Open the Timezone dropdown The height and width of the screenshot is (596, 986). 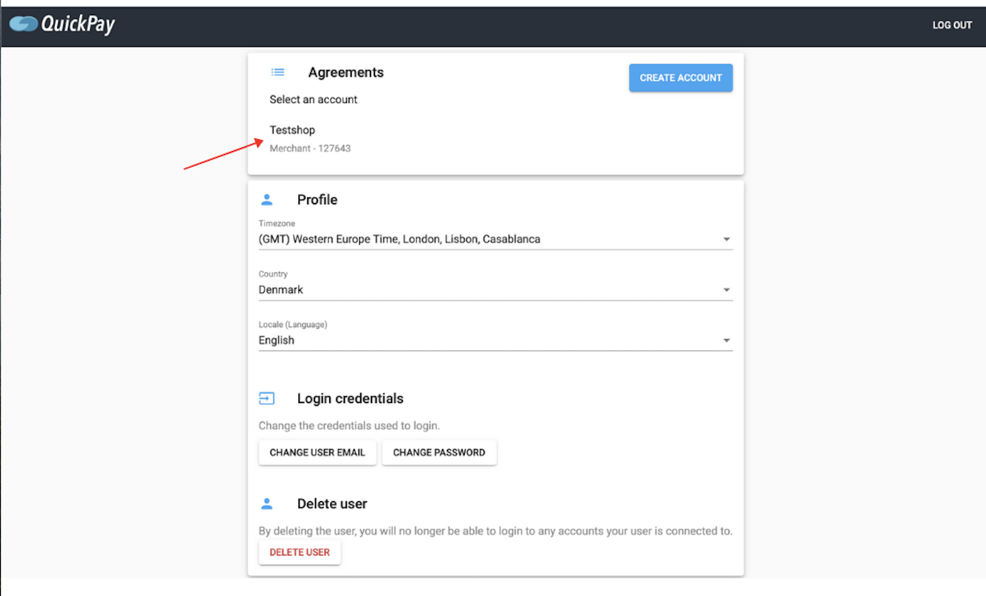point(496,239)
